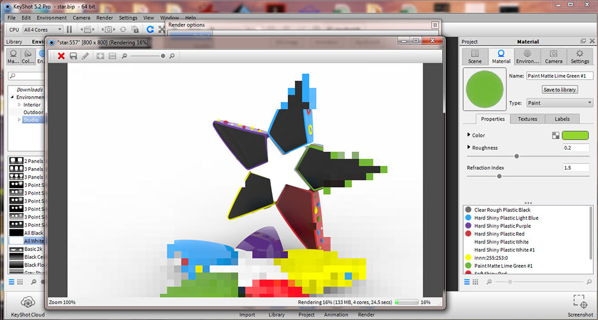This screenshot has width=598, height=320.
Task: Click the pencil edit icon in render window
Action: pyautogui.click(x=85, y=56)
